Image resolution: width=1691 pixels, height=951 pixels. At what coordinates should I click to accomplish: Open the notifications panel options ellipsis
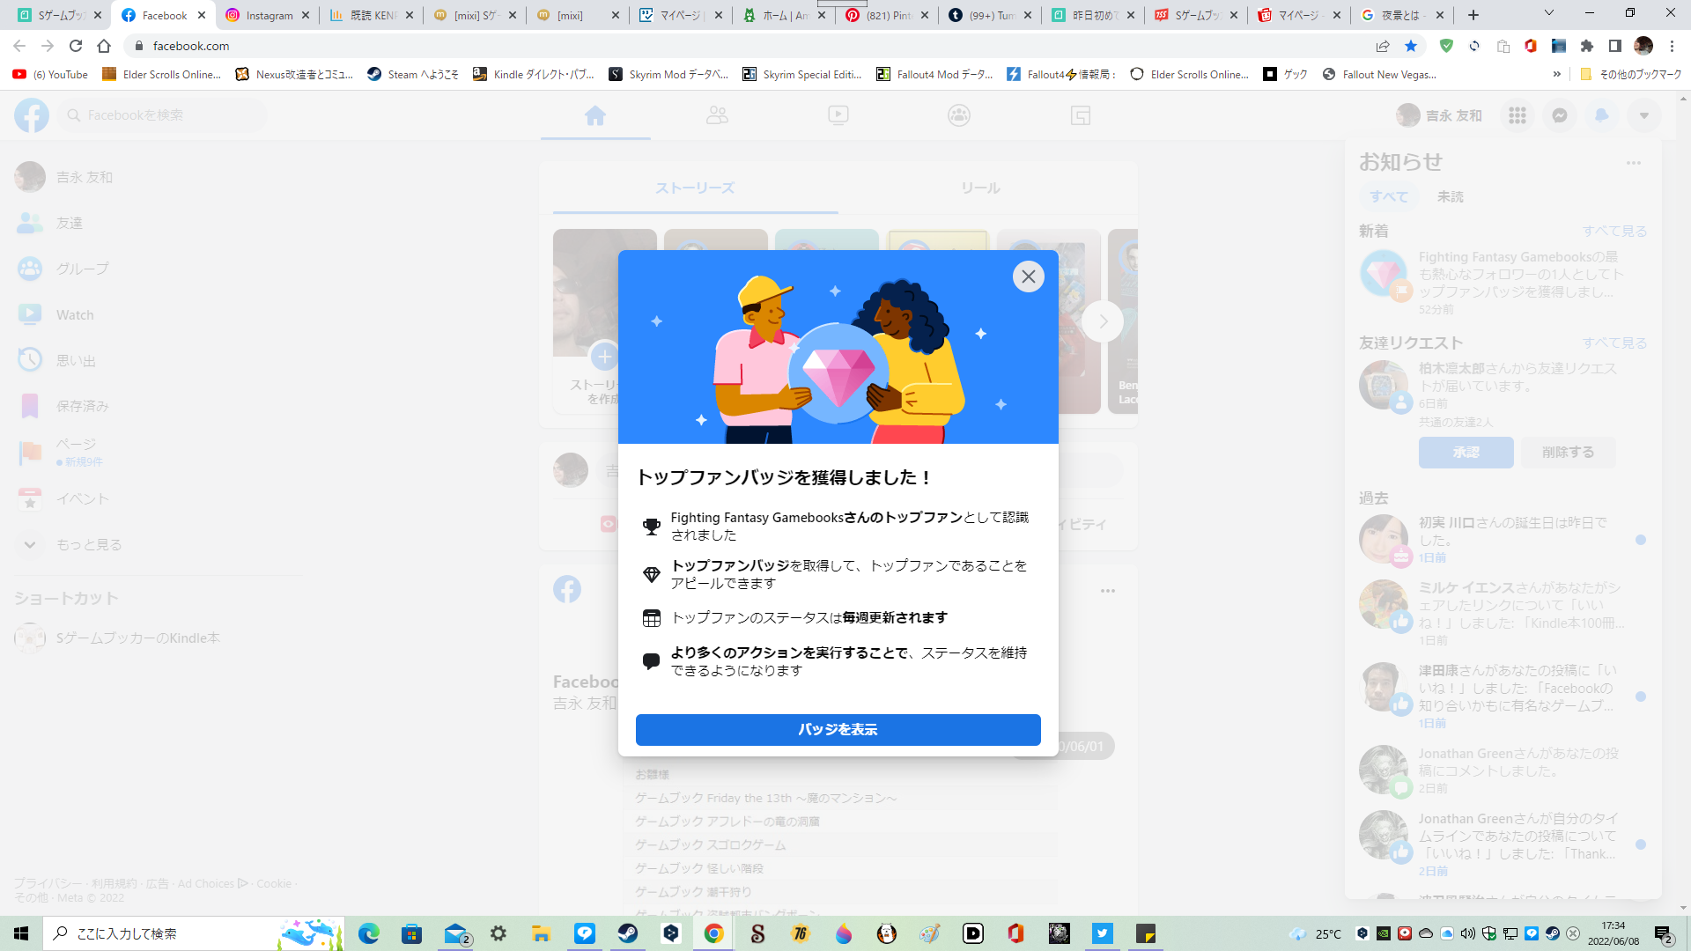click(1634, 163)
